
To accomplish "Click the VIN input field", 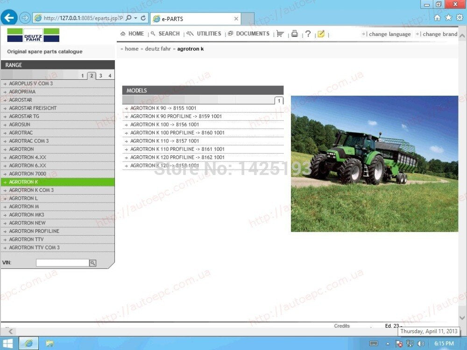I will tap(63, 263).
